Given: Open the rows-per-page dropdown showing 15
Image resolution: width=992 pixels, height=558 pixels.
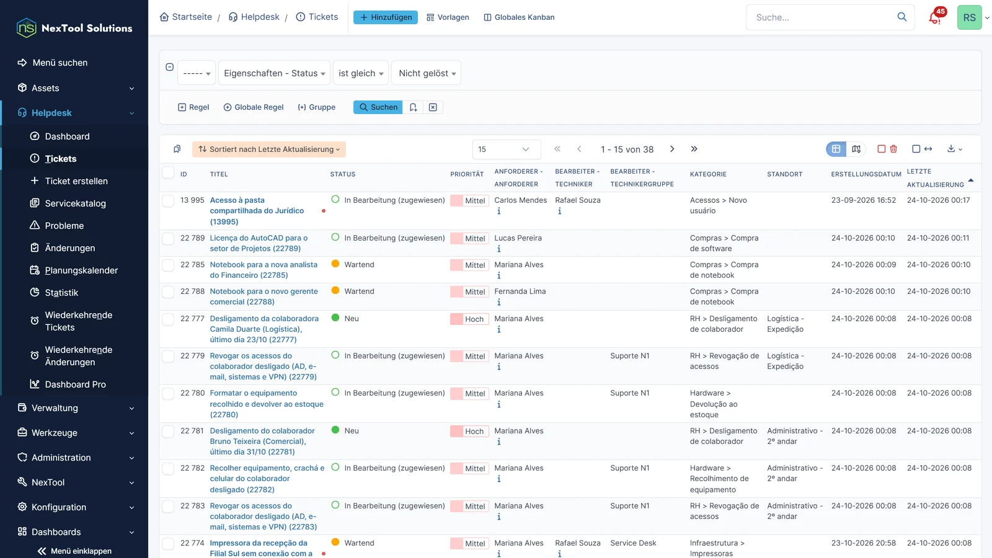Looking at the screenshot, I should [506, 149].
